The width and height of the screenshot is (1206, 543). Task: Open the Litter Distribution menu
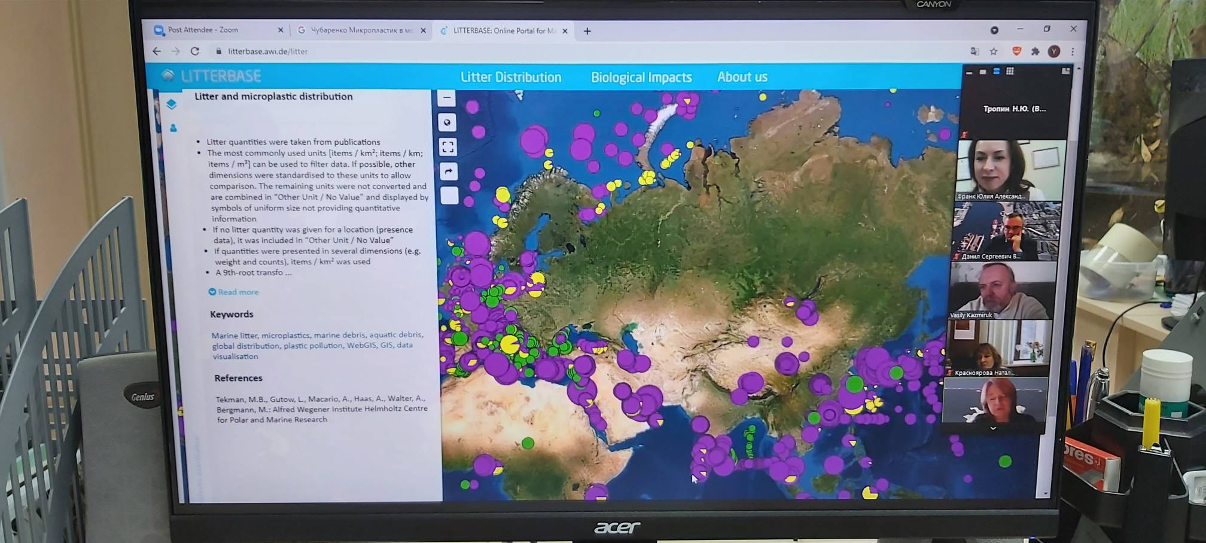tap(511, 77)
